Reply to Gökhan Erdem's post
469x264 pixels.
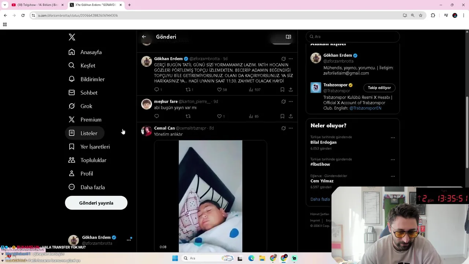click(x=156, y=89)
